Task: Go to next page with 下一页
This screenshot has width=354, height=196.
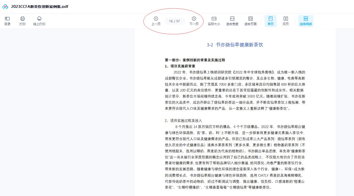Action: (194, 21)
